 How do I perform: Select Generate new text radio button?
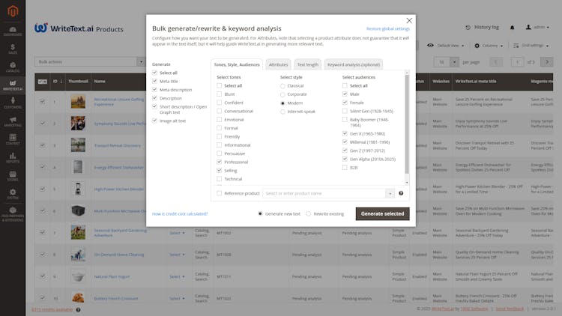[x=260, y=214]
